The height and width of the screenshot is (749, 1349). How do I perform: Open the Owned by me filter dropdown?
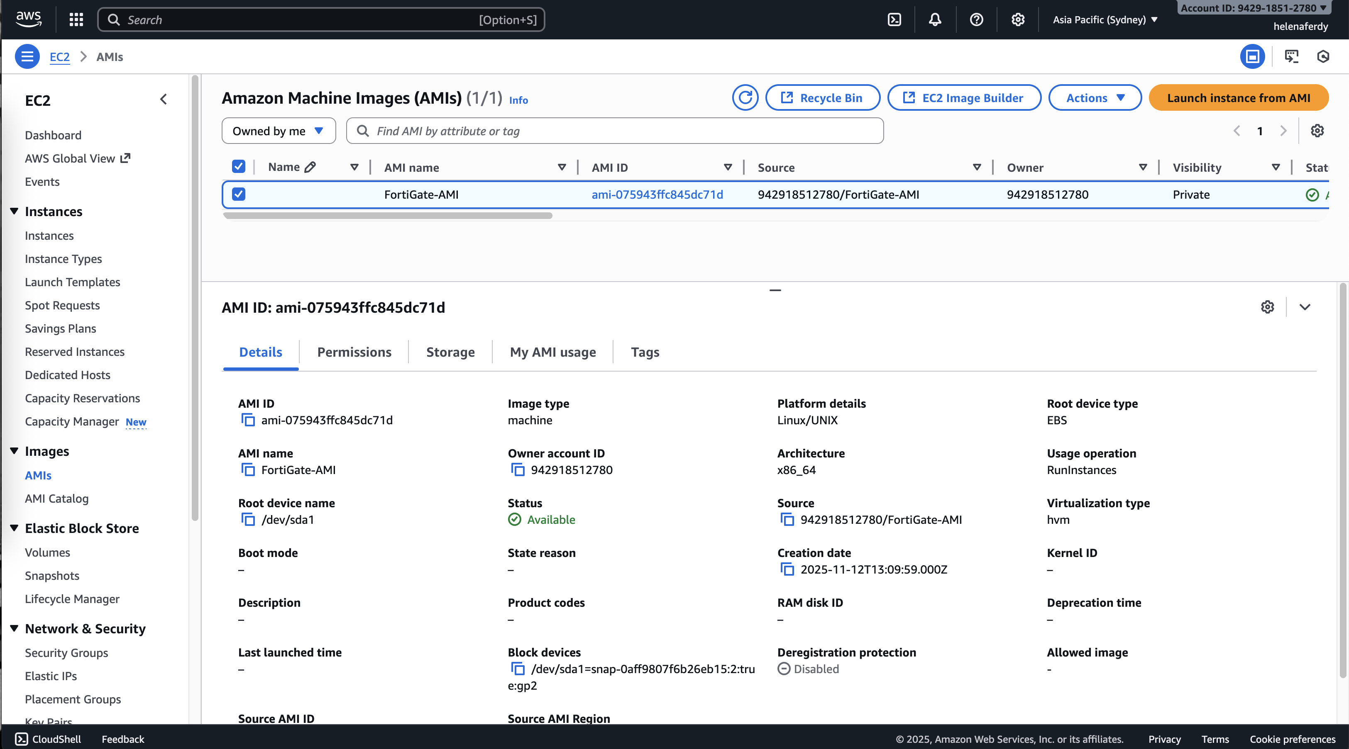coord(278,131)
